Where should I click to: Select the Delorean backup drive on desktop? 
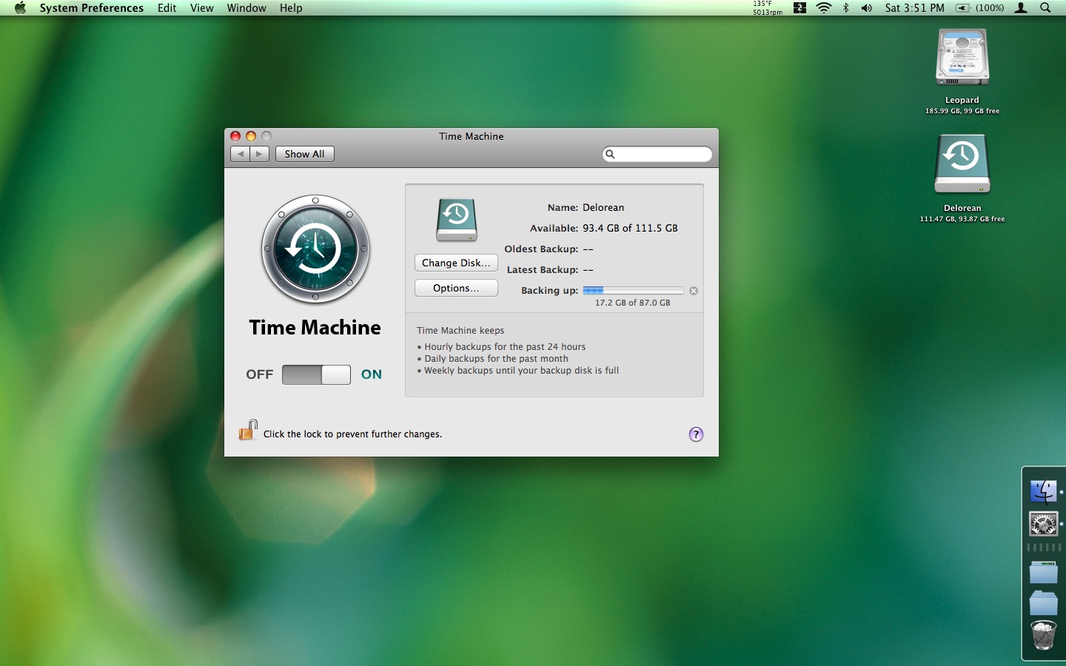[962, 165]
